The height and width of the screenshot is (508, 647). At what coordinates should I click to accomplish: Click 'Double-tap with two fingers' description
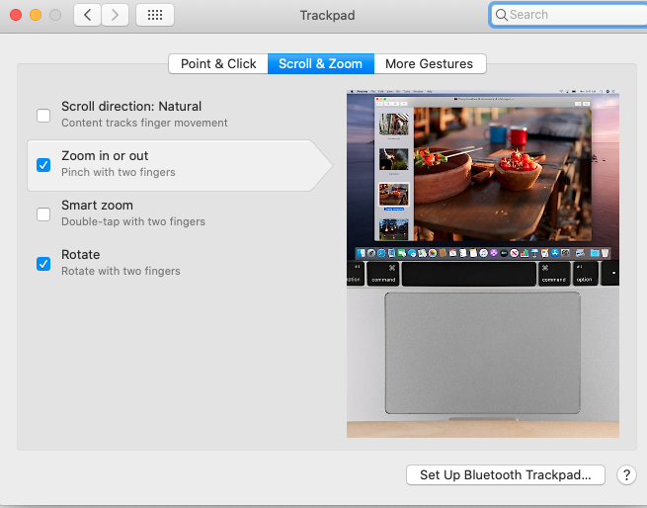point(133,221)
